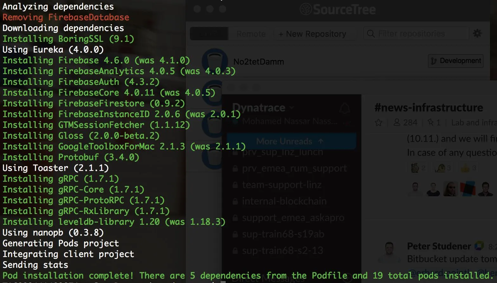The image size is (497, 283).
Task: Click the "Installing gRPC-Core (1.7.1)" line
Action: (73, 190)
